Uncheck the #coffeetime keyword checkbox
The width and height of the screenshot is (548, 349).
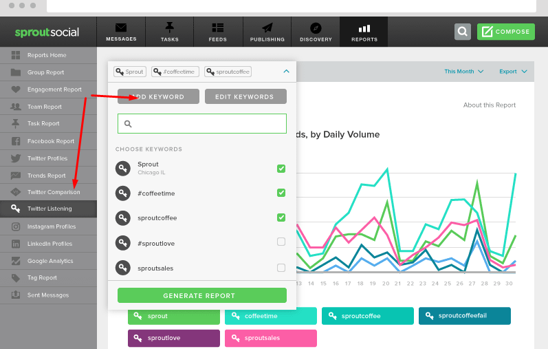[281, 193]
